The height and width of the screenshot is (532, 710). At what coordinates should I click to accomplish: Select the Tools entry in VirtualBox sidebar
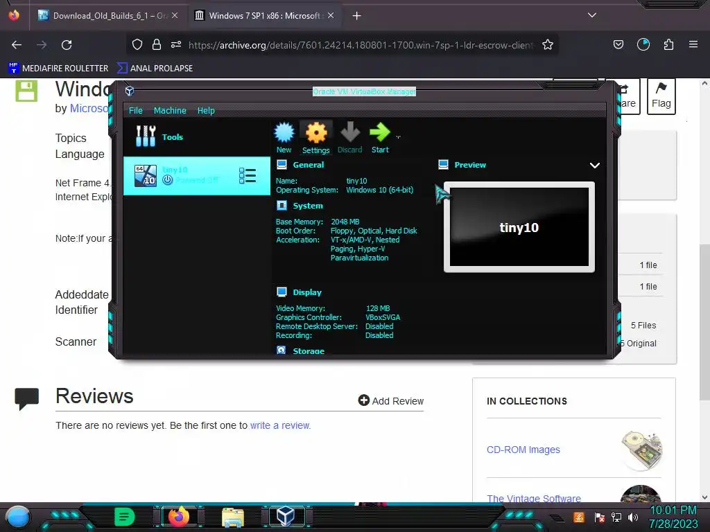click(196, 136)
